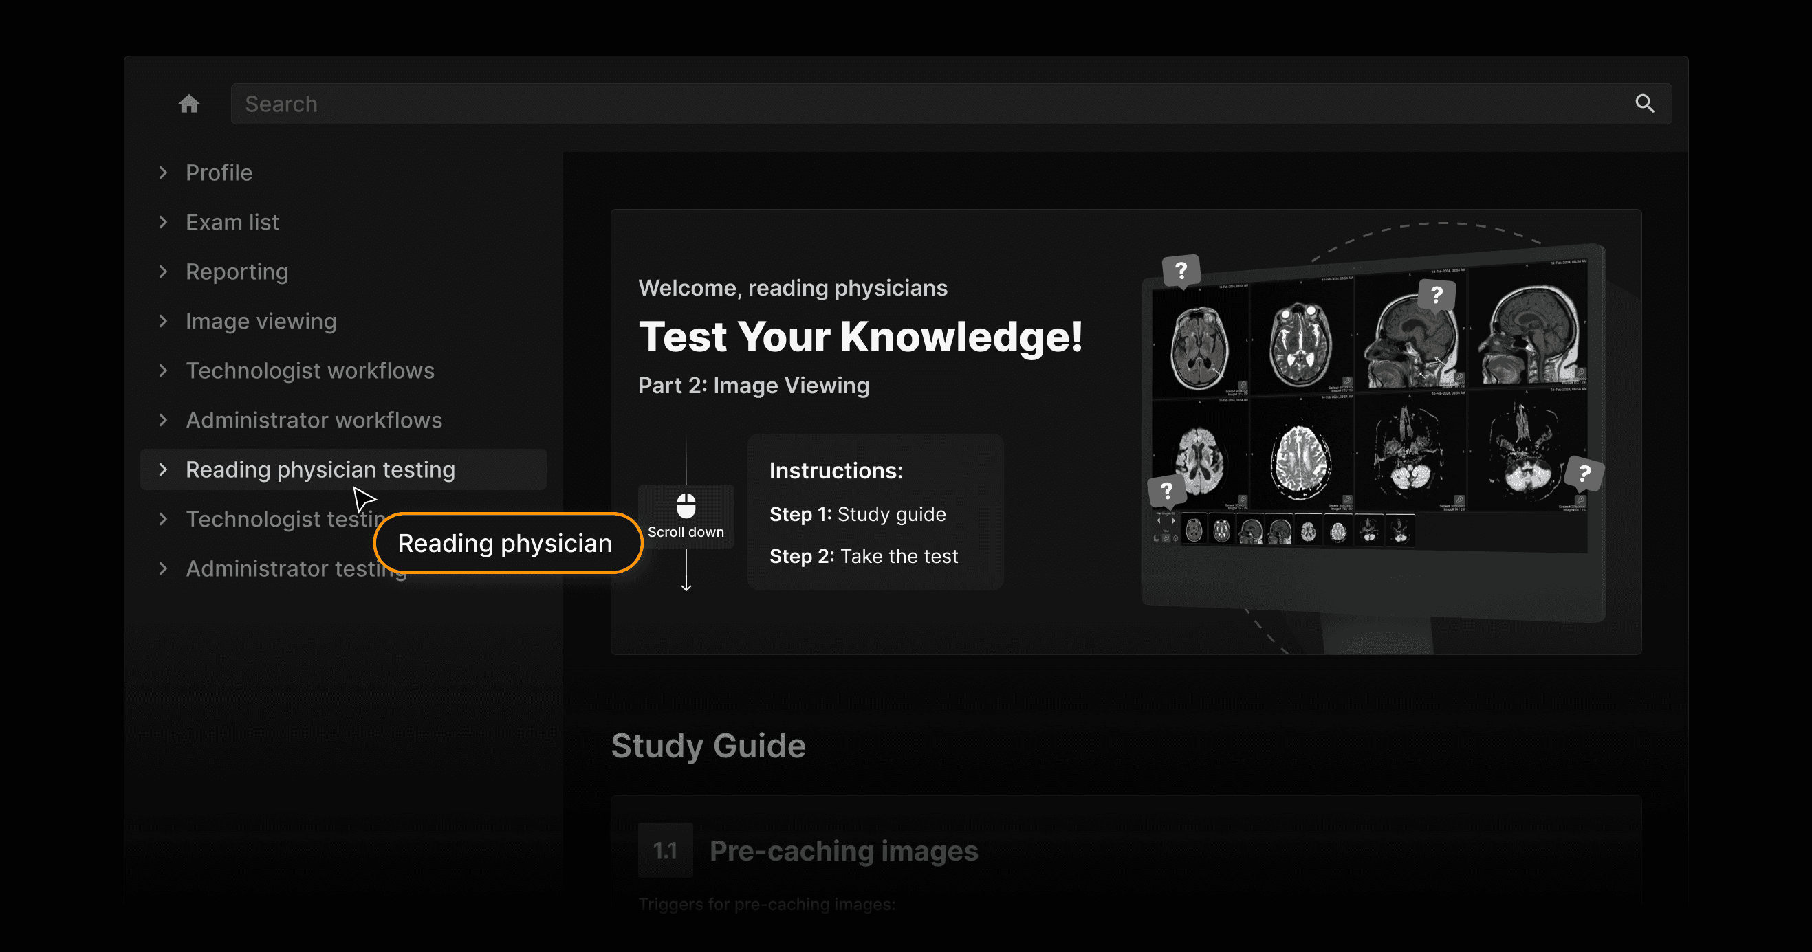
Task: Expand the Profile chevron
Action: (163, 173)
